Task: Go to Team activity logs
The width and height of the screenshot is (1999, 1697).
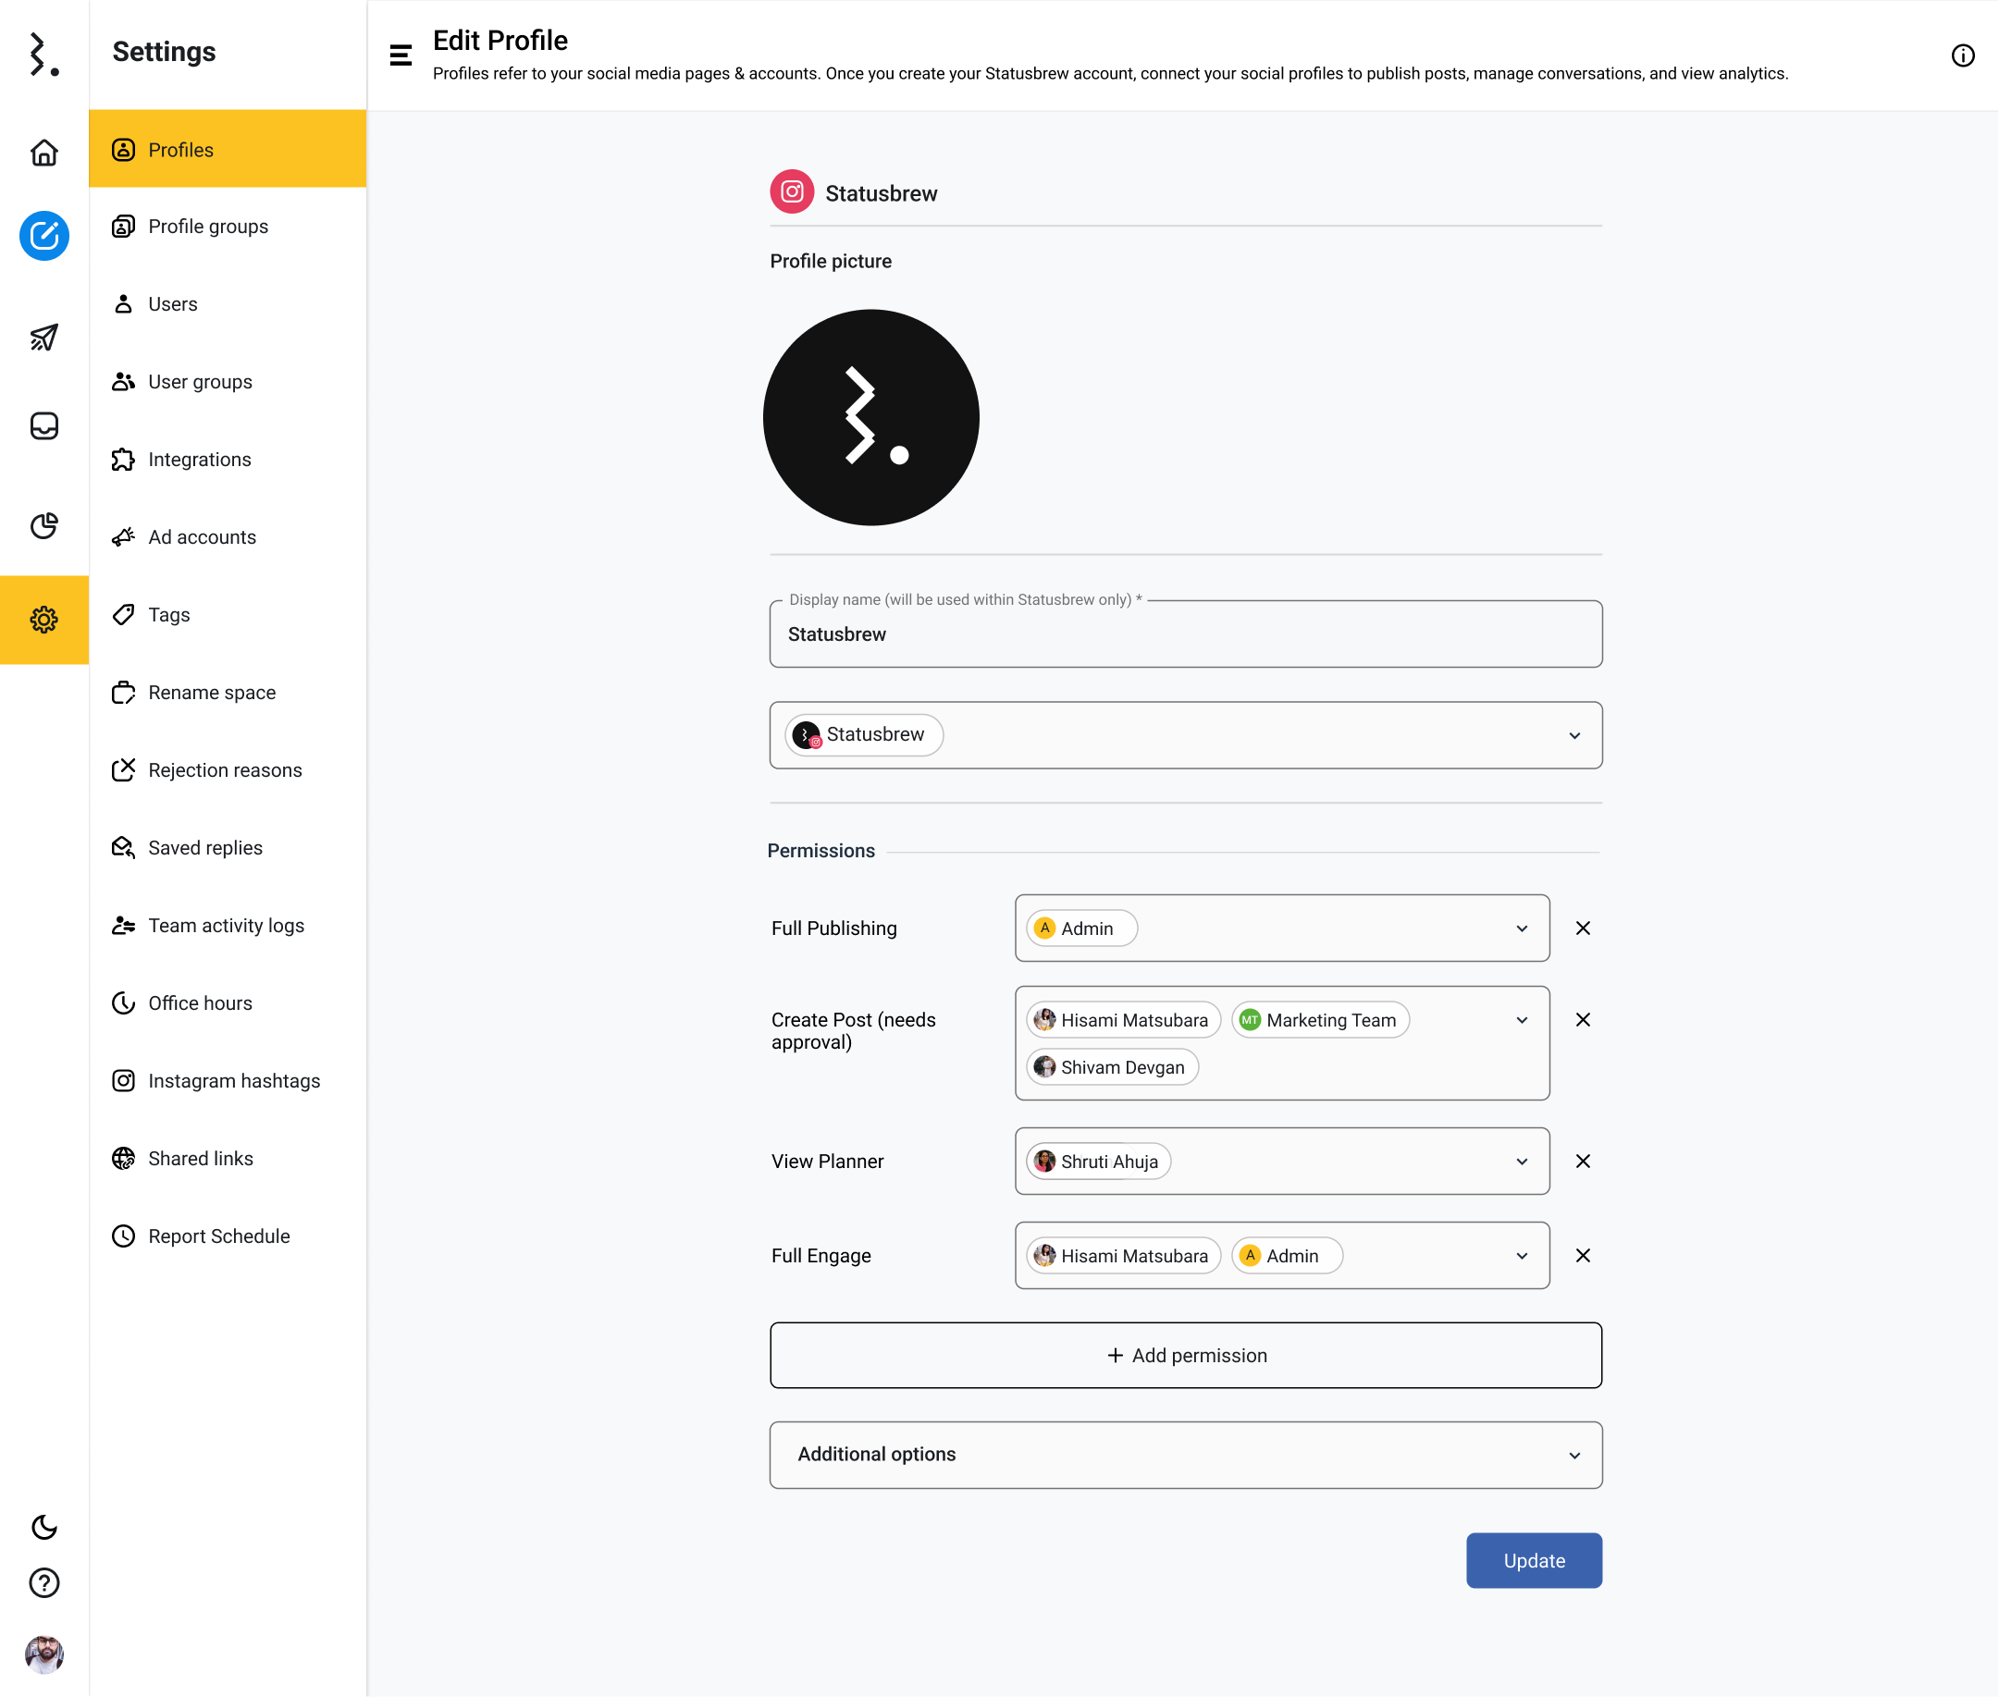Action: pos(225,926)
